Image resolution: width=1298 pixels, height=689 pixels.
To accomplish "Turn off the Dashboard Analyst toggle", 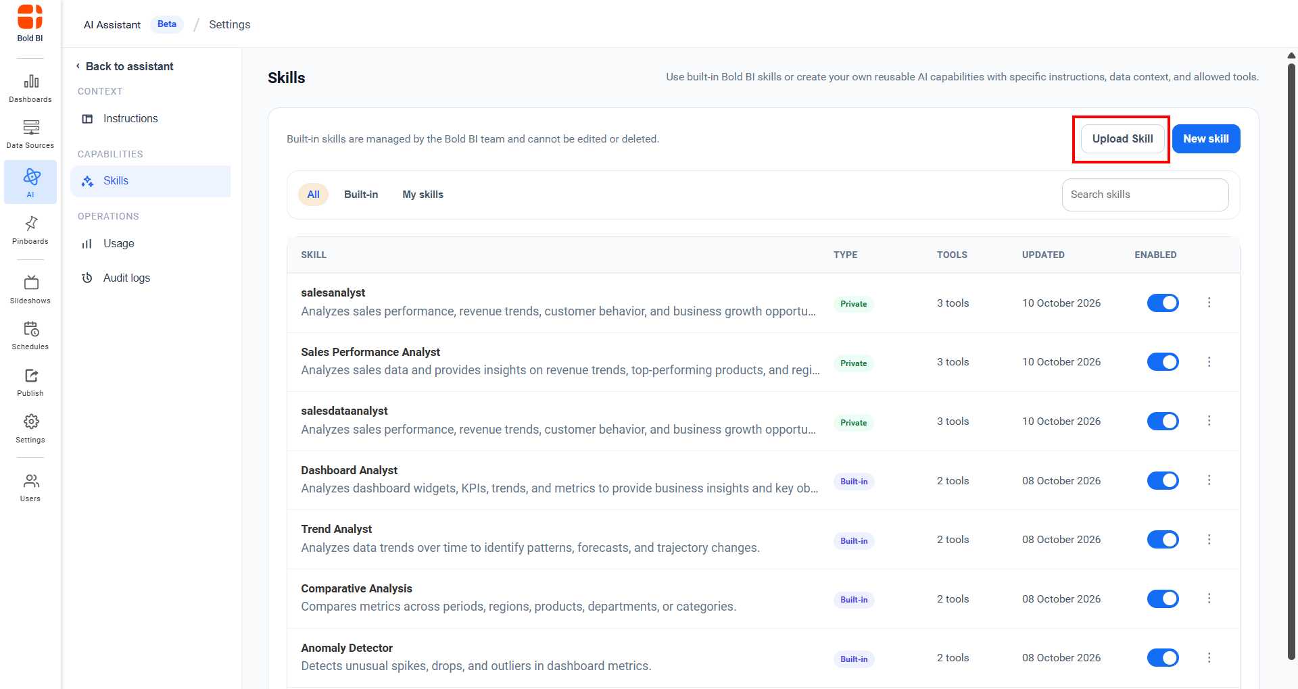I will 1163,481.
